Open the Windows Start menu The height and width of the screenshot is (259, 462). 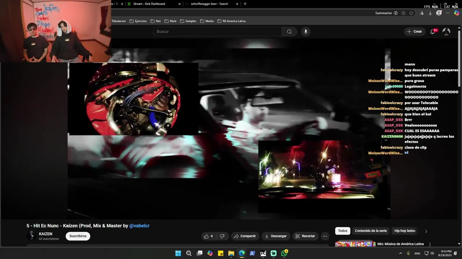coord(178,253)
